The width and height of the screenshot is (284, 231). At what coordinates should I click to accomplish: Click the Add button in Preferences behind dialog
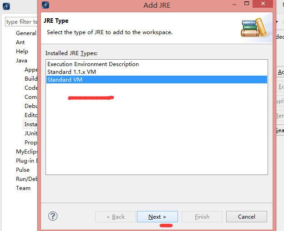[280, 72]
